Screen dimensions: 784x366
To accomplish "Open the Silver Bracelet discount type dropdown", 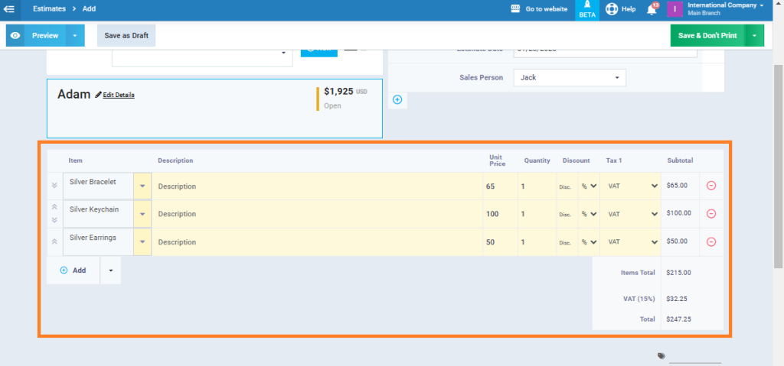I will [x=589, y=186].
